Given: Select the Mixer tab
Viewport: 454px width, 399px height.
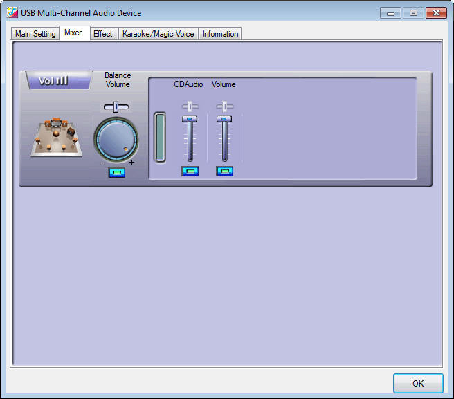Looking at the screenshot, I should click(75, 33).
